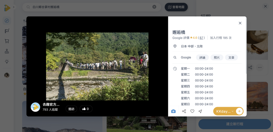This screenshot has width=273, height=132.
Task: Click the sort arrows icon in results
Action: click(24, 21)
